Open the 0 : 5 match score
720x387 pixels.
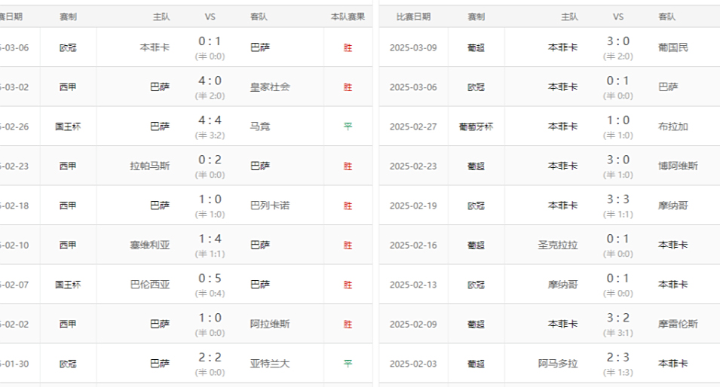[x=210, y=279]
